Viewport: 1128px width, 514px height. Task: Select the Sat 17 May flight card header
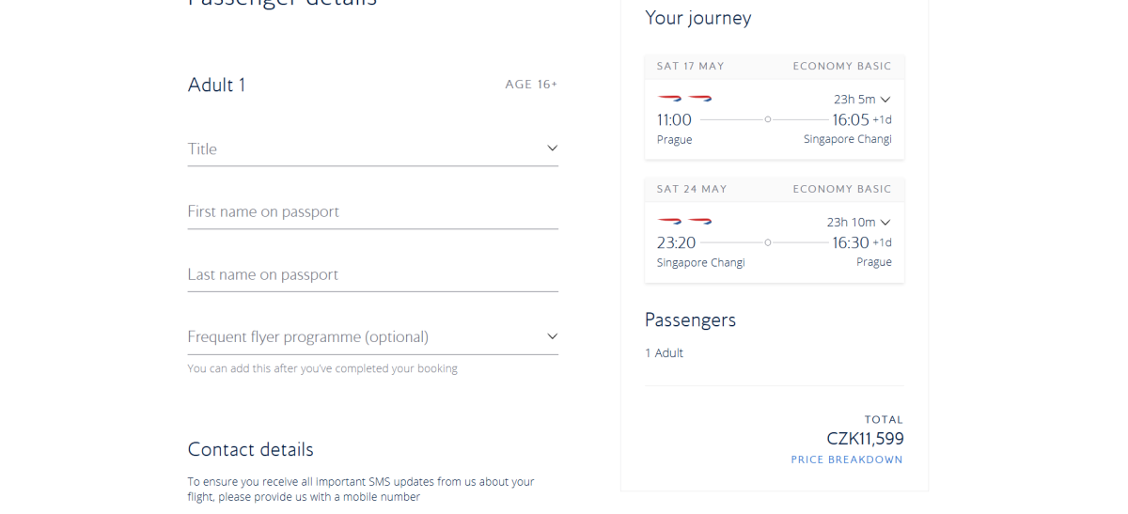coord(774,66)
